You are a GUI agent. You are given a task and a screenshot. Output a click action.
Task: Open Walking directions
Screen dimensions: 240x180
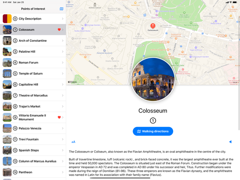[x=153, y=131]
